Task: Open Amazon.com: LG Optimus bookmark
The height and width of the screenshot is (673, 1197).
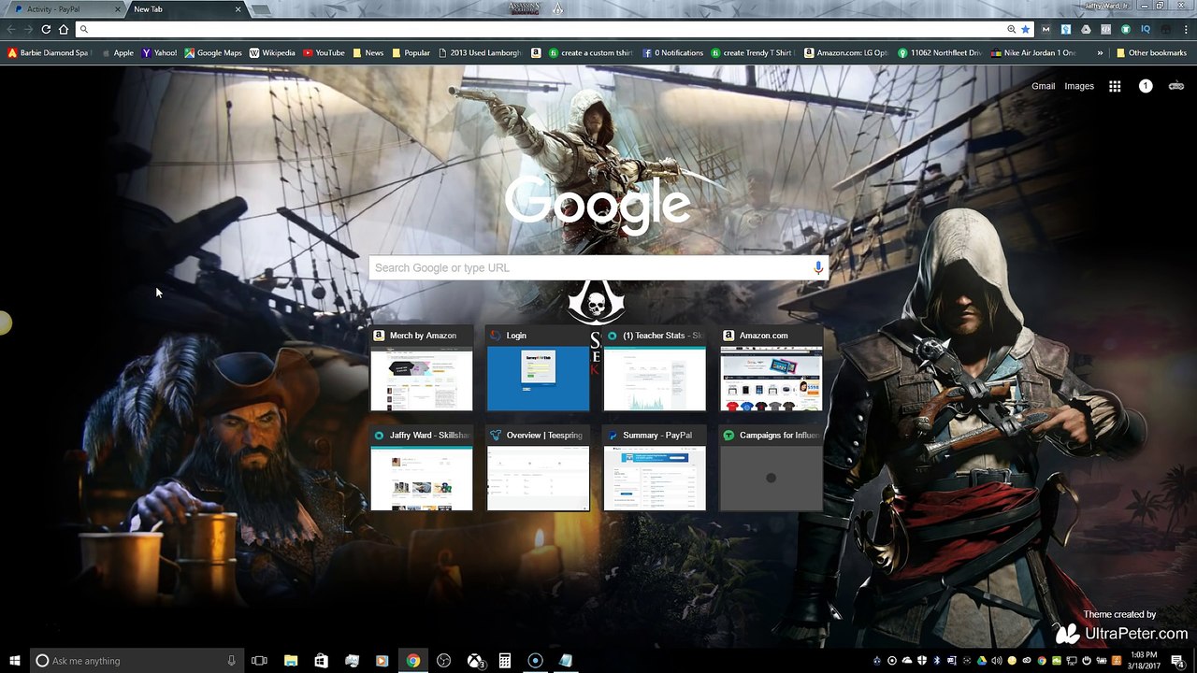Action: [847, 52]
